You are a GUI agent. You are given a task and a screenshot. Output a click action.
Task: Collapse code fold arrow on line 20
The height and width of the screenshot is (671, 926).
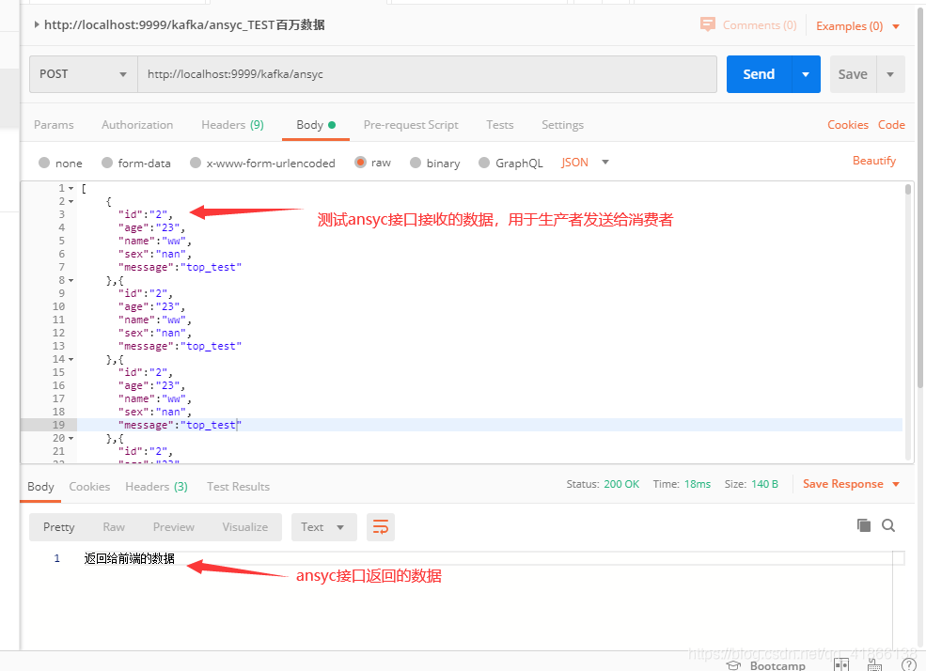click(71, 439)
